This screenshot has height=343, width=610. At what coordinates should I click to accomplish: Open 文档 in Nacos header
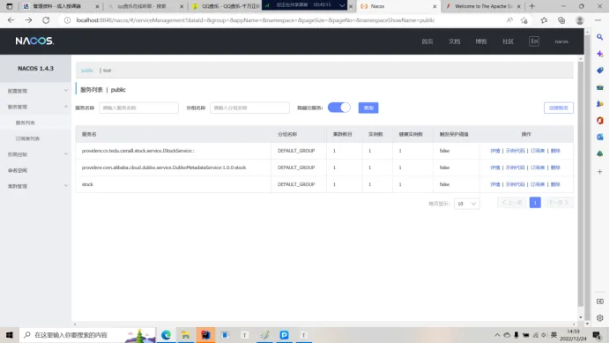454,41
